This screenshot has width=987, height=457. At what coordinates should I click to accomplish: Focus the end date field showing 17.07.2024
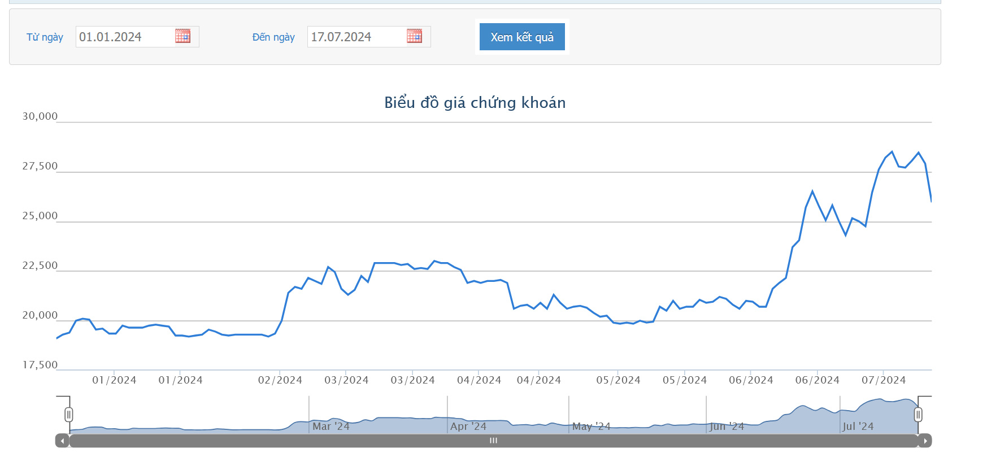click(x=356, y=37)
